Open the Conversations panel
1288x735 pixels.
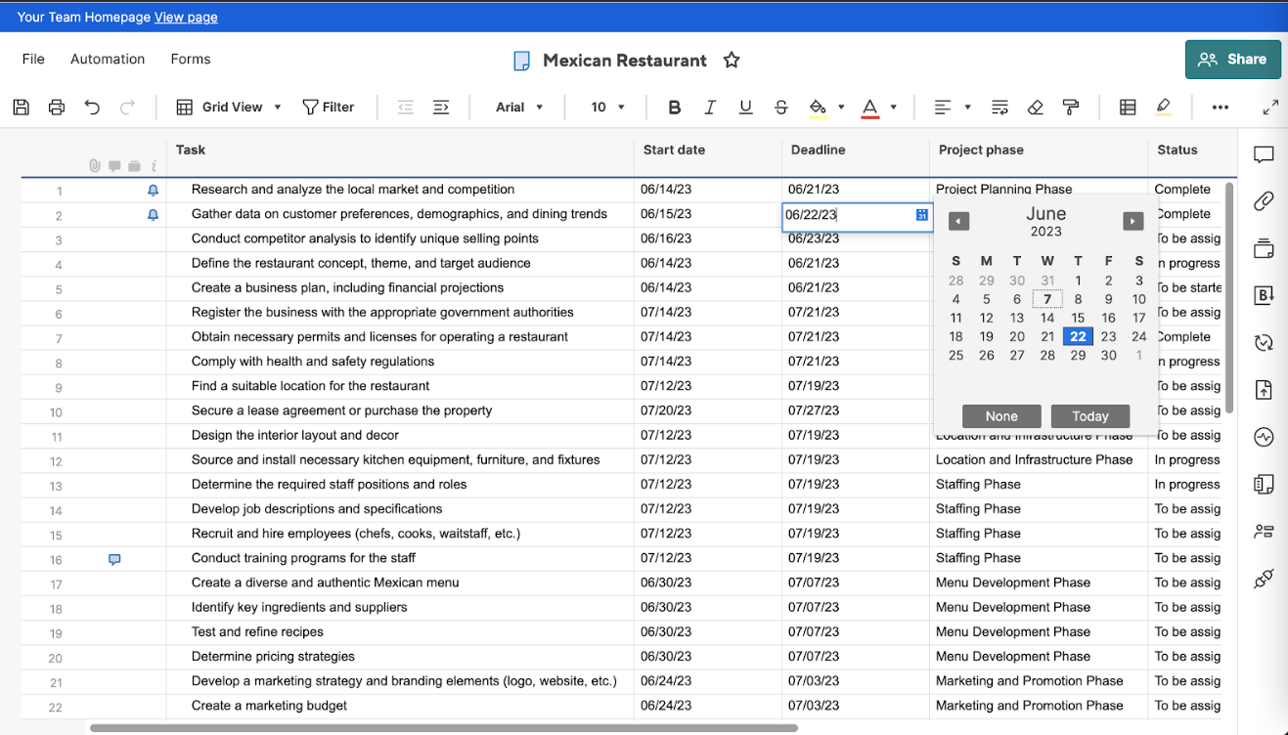pos(1263,154)
